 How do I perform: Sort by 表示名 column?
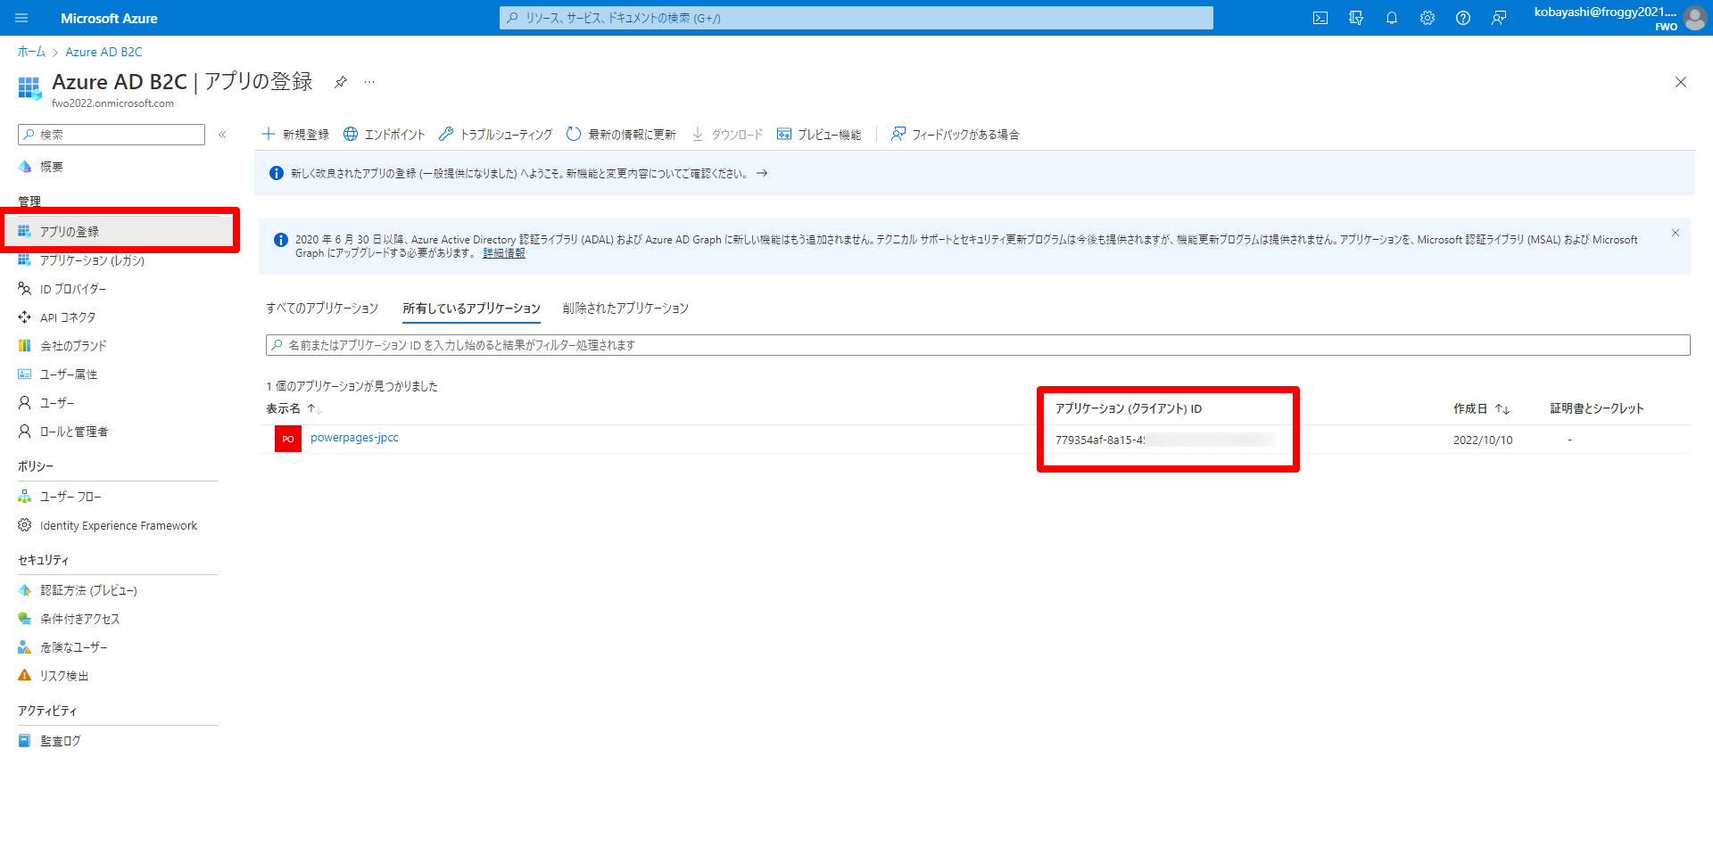point(294,408)
